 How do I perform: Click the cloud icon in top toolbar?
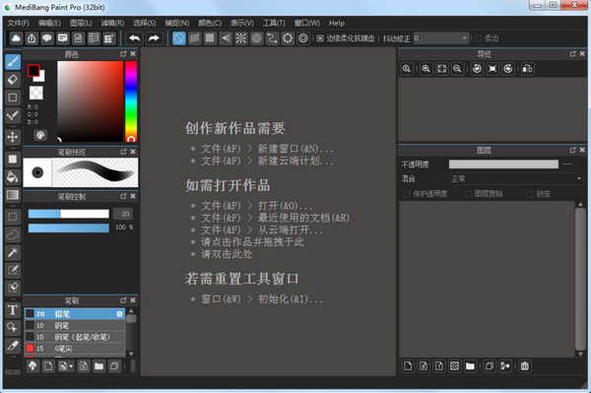pyautogui.click(x=16, y=38)
